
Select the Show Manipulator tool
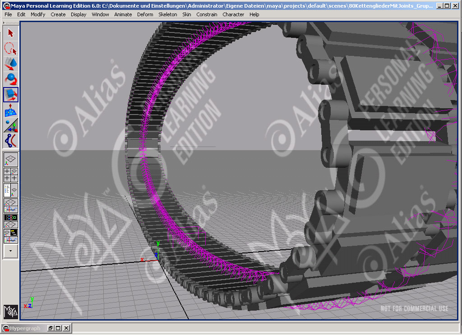click(x=11, y=125)
